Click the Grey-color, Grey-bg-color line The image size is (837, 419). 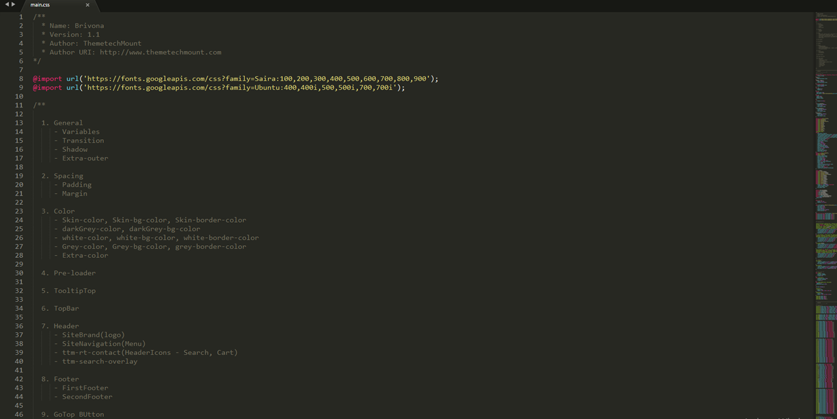coord(150,246)
